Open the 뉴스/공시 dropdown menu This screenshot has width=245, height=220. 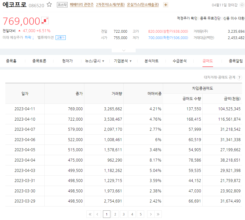(x=94, y=61)
